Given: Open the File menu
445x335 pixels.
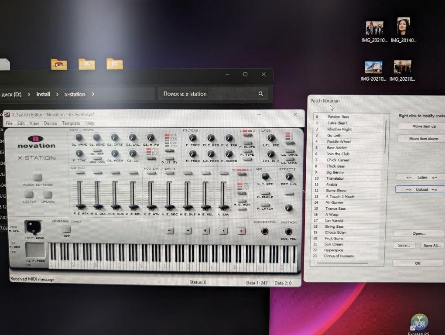Looking at the screenshot, I should pos(9,123).
